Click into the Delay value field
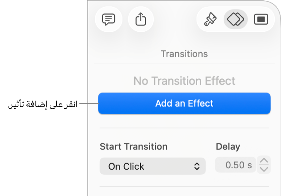The width and height of the screenshot is (282, 196). click(235, 165)
